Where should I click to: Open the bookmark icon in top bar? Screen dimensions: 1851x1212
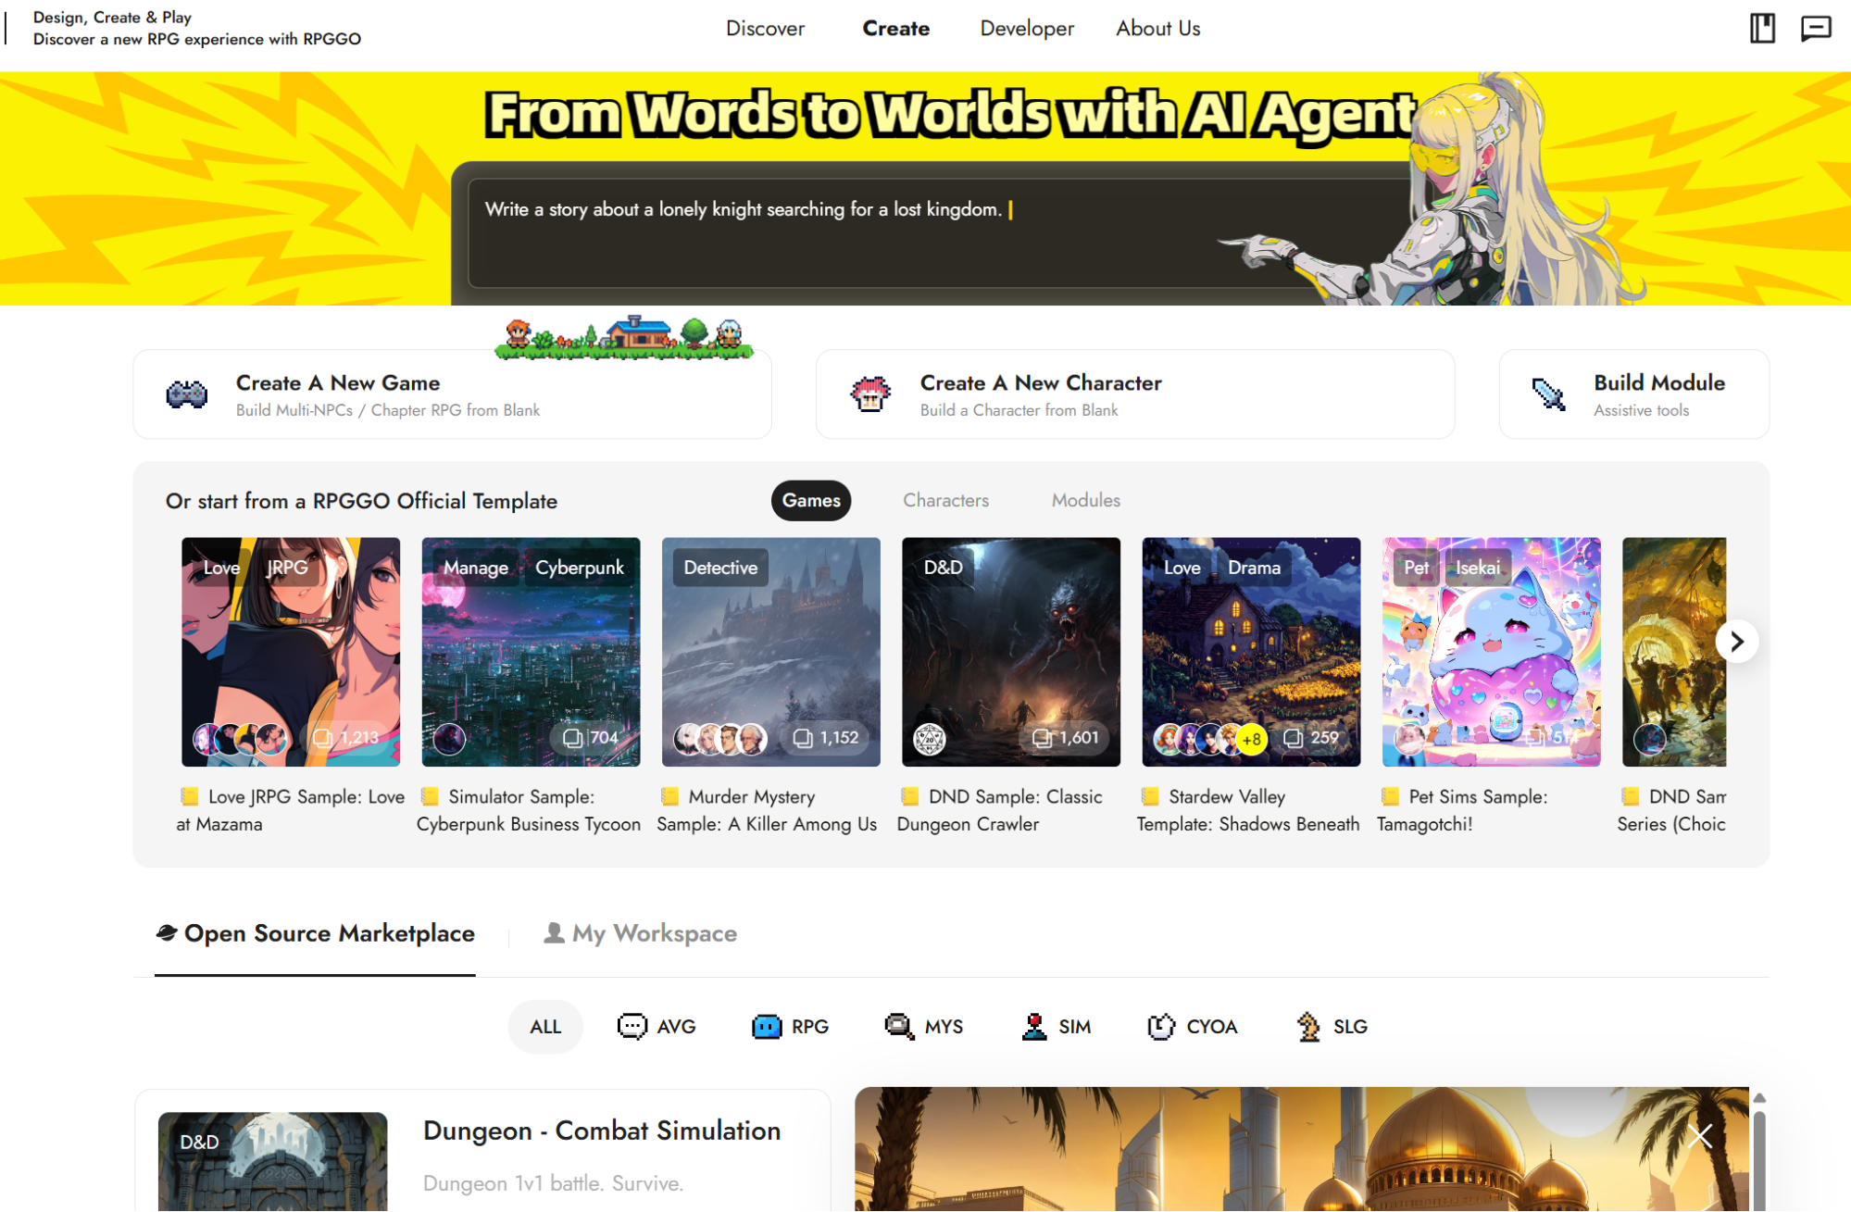1761,29
